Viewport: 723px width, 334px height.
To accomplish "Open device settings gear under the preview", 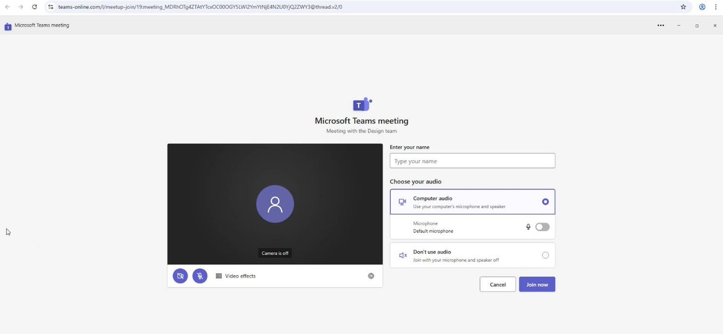I will [x=371, y=276].
